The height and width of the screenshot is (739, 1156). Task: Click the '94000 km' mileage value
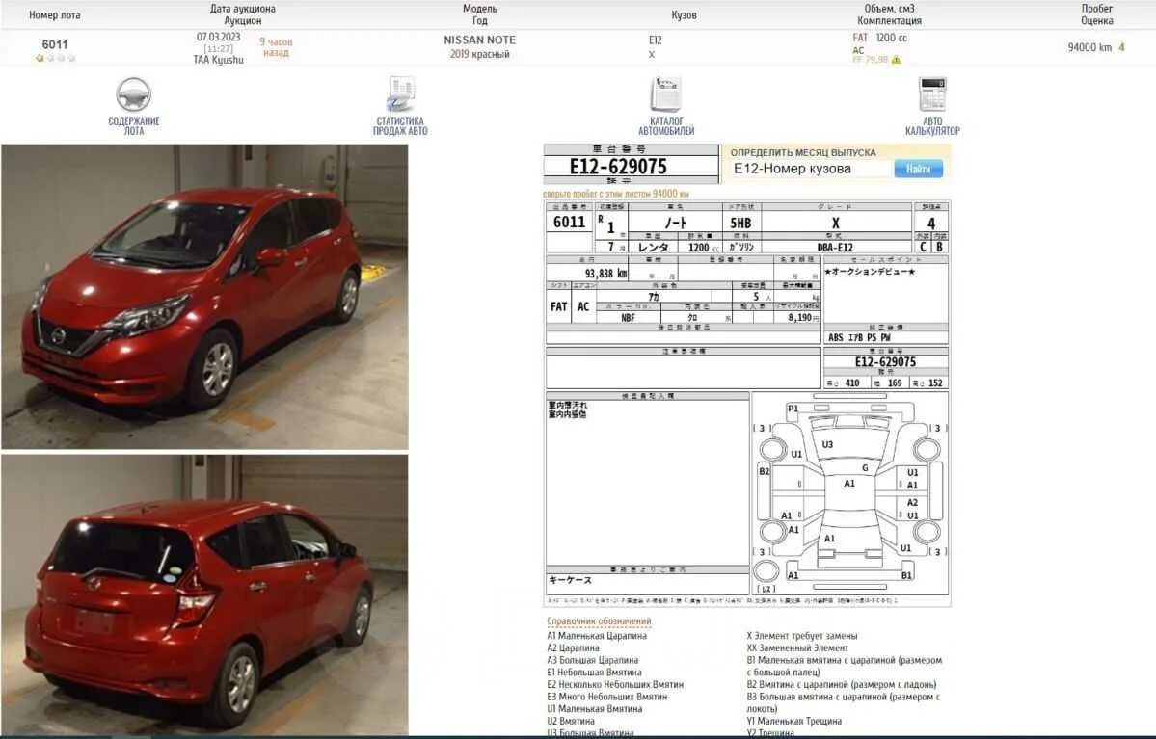[x=1089, y=47]
